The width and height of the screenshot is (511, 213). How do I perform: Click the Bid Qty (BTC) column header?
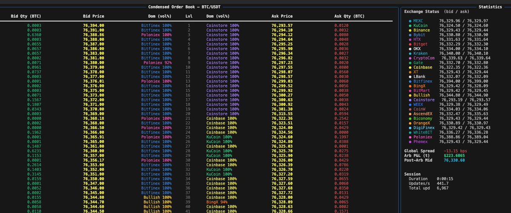click(26, 16)
